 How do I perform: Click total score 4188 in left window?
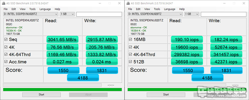[83, 78]
